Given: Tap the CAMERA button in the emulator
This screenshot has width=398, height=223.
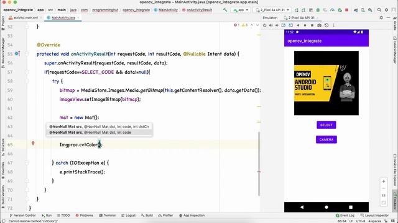Looking at the screenshot, I should coord(326,139).
